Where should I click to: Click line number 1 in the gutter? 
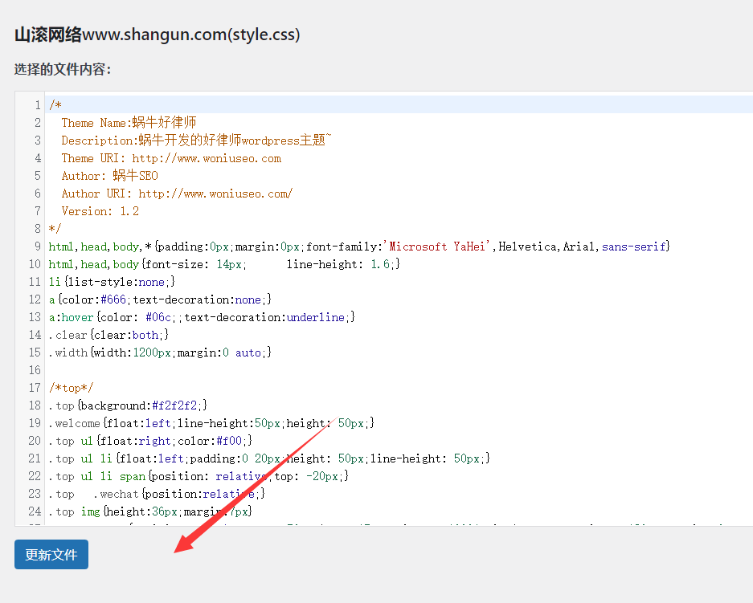(x=37, y=105)
